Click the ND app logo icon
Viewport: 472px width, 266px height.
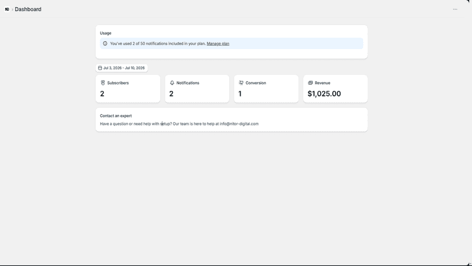click(x=7, y=9)
